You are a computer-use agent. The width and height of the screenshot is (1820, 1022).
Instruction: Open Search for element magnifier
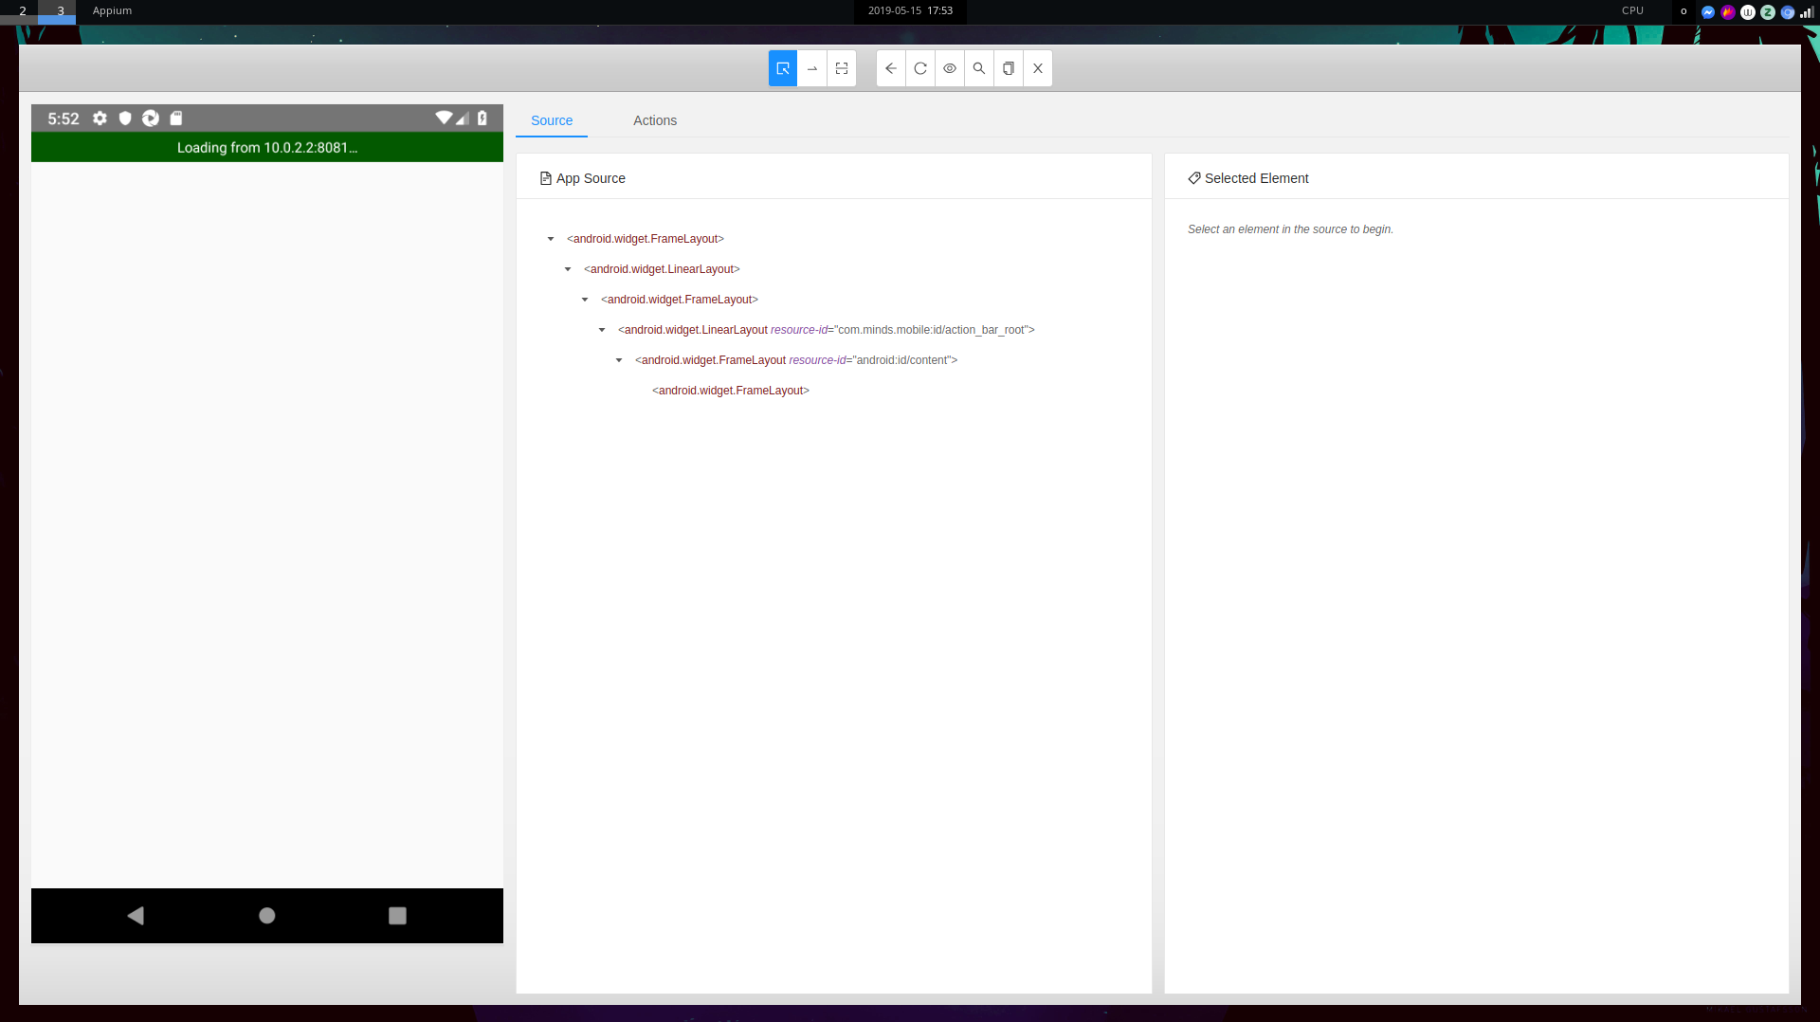point(979,68)
